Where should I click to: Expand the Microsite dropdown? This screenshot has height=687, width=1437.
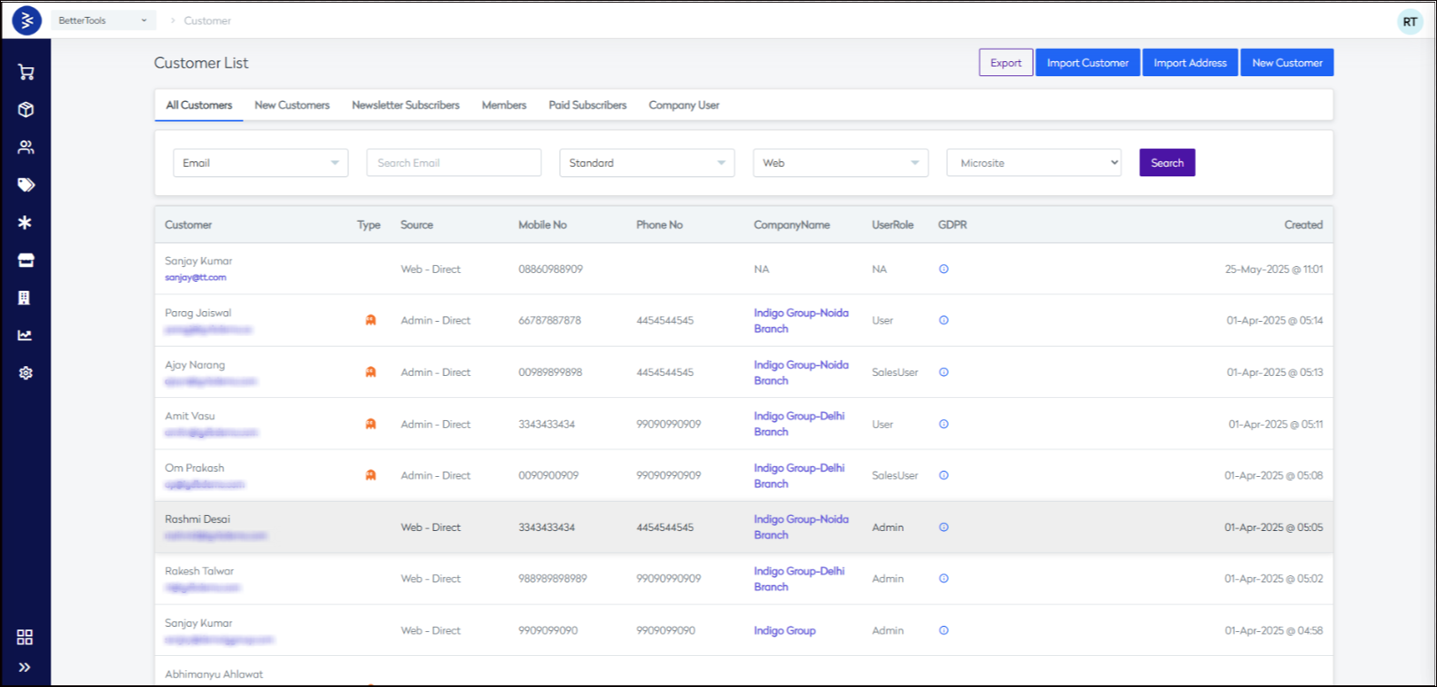pyautogui.click(x=1034, y=163)
